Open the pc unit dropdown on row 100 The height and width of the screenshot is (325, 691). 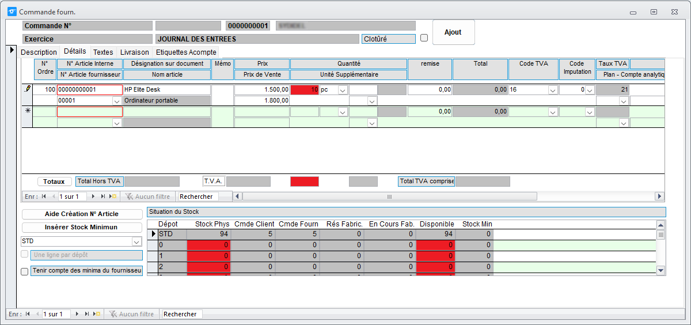(343, 90)
